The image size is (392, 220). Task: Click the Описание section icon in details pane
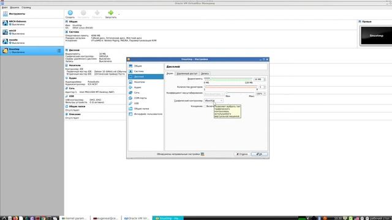pyautogui.click(x=67, y=114)
